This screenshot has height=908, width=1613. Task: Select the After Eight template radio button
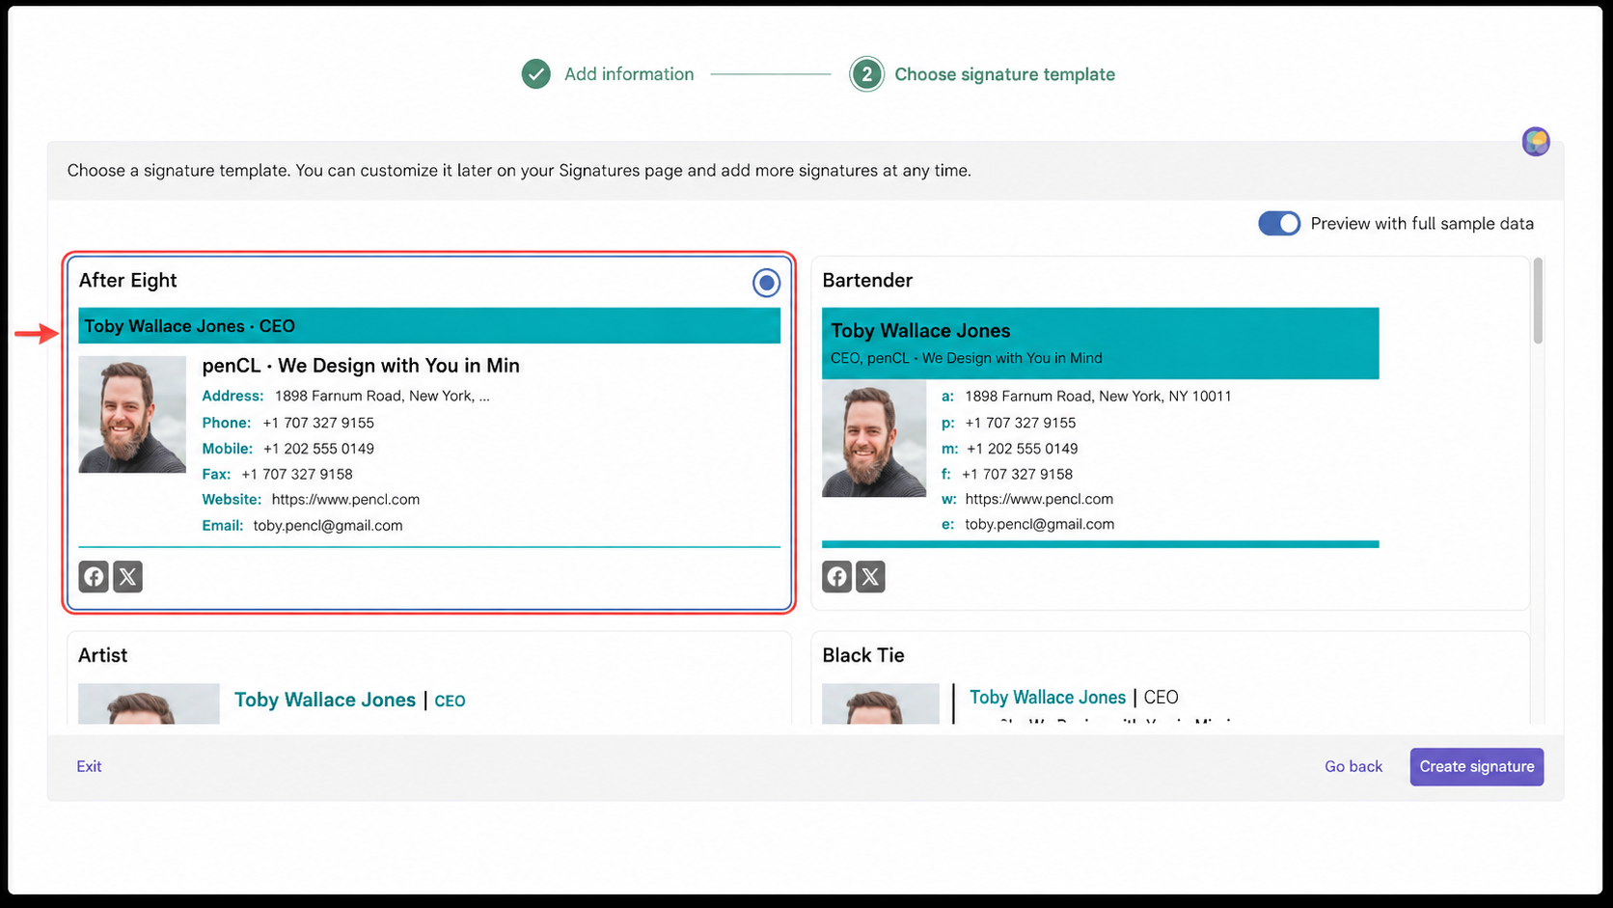pos(766,283)
